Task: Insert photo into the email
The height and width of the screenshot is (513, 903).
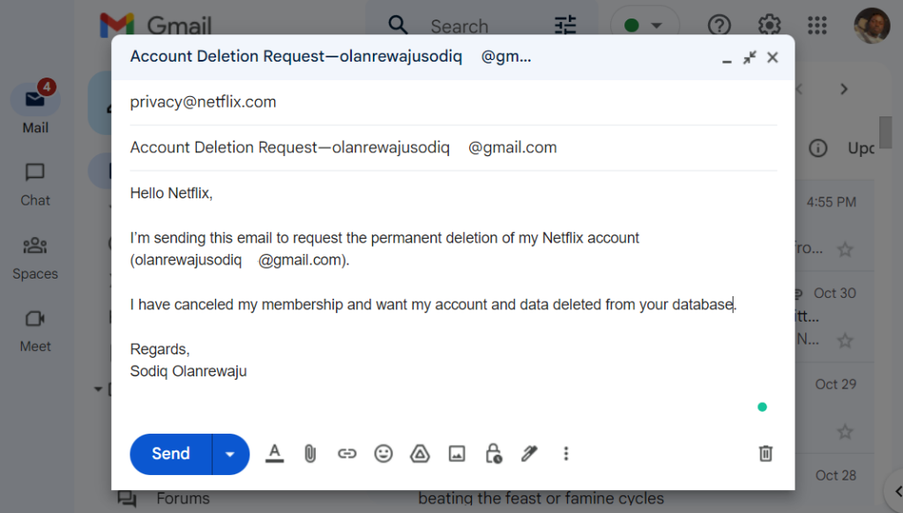Action: [457, 454]
